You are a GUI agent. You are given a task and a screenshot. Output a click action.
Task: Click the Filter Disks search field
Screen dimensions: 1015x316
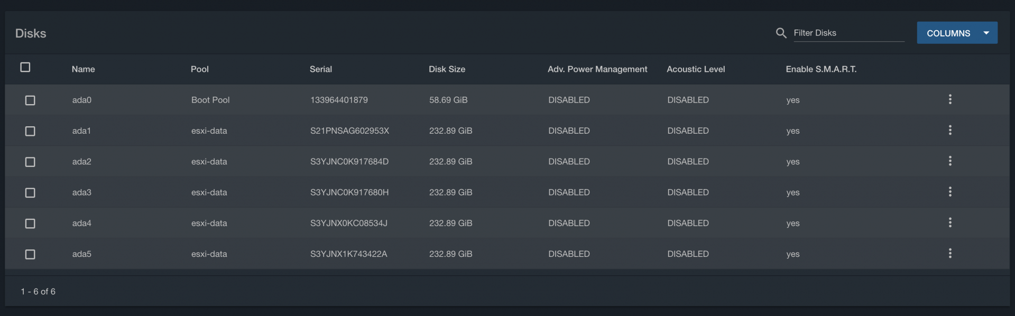(848, 33)
